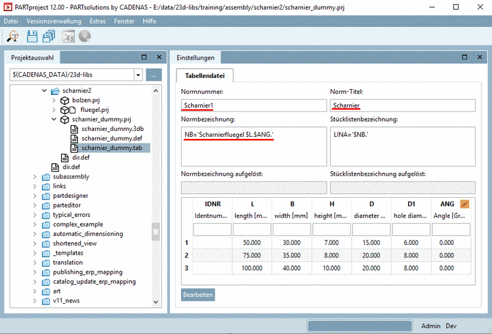Click the orange icon in ANG column header

pos(464,204)
